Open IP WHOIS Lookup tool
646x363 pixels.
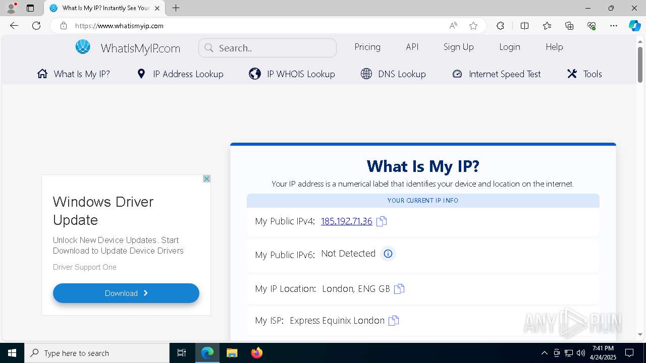pos(292,74)
